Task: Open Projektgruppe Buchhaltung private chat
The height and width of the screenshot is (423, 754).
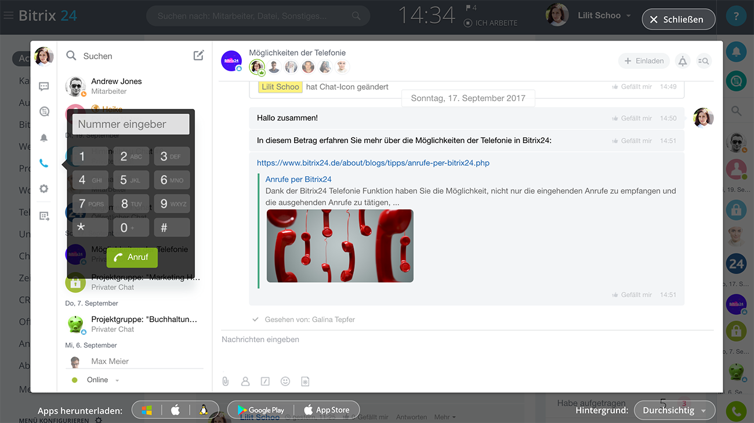Action: point(134,324)
